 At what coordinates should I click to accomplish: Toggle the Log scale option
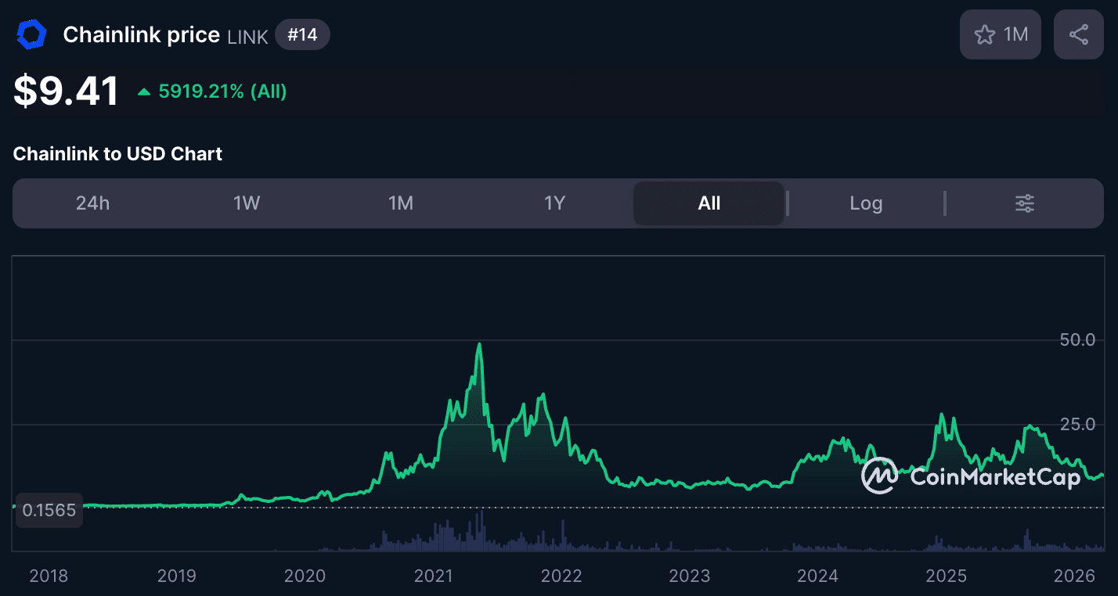point(866,203)
